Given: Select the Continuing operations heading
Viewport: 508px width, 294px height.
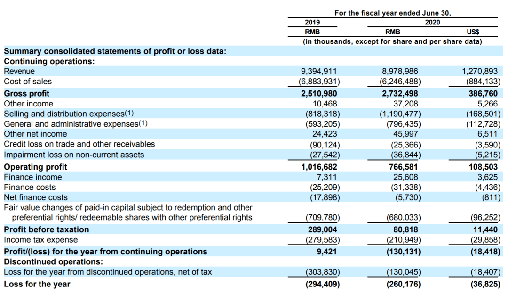Looking at the screenshot, I should pos(49,62).
